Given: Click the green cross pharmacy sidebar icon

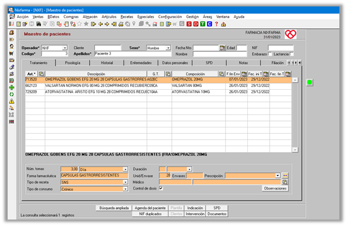Looking at the screenshot, I should coord(12,87).
